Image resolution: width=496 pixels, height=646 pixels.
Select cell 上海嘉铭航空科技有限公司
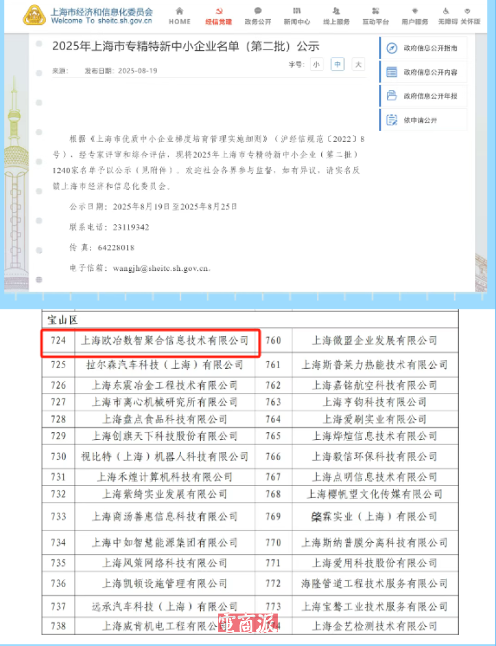[375, 385]
